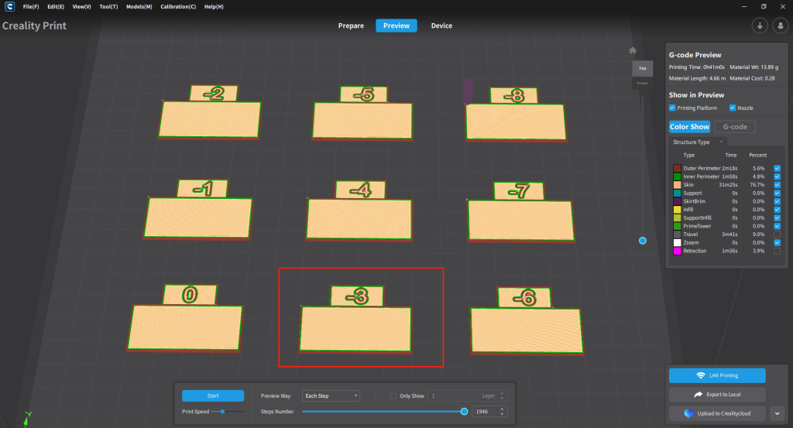Image resolution: width=793 pixels, height=428 pixels.
Task: Click the home view icon above the view cube
Action: point(633,51)
